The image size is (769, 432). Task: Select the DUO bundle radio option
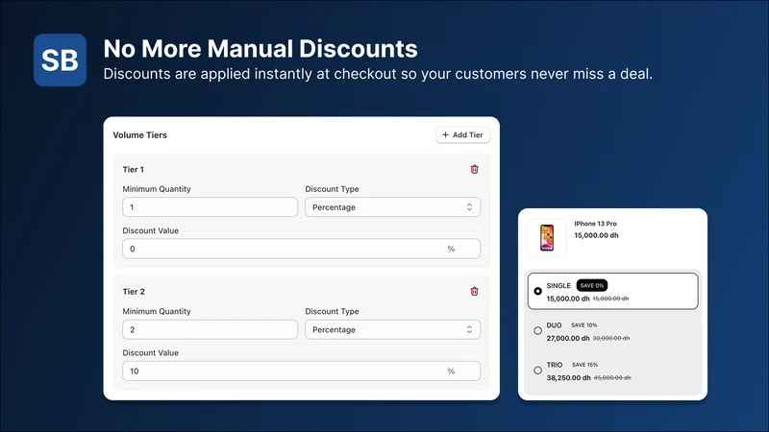[537, 330]
